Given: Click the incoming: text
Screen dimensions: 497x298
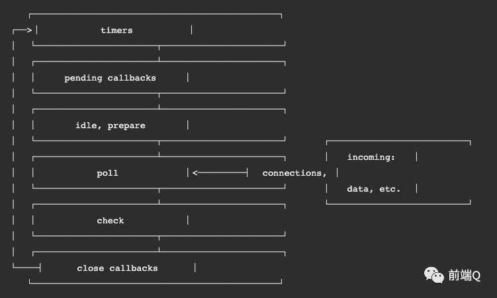Looking at the screenshot, I should point(371,157).
